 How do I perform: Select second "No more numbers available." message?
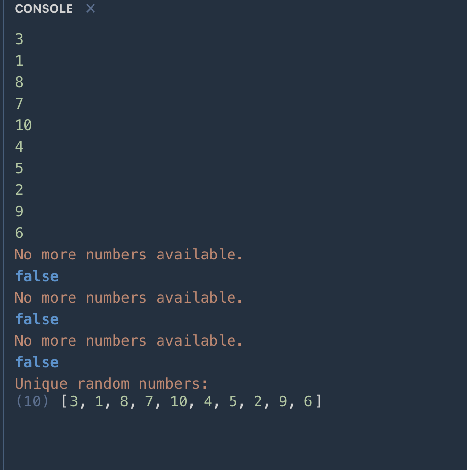point(128,298)
